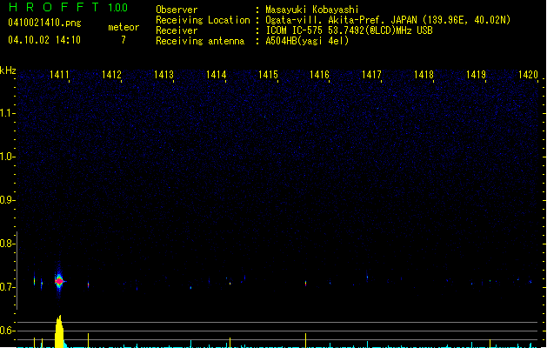547x348 pixels.
Task: Click the tall yellow signal peak at bottom
Action: coord(59,331)
